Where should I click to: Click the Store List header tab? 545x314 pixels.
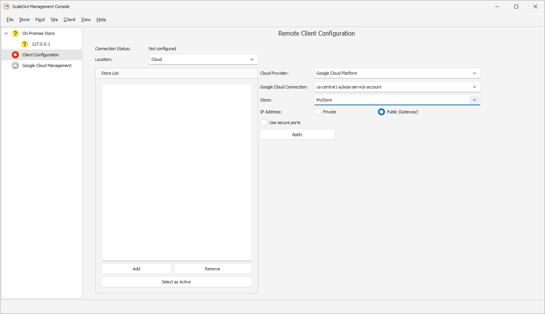[110, 73]
